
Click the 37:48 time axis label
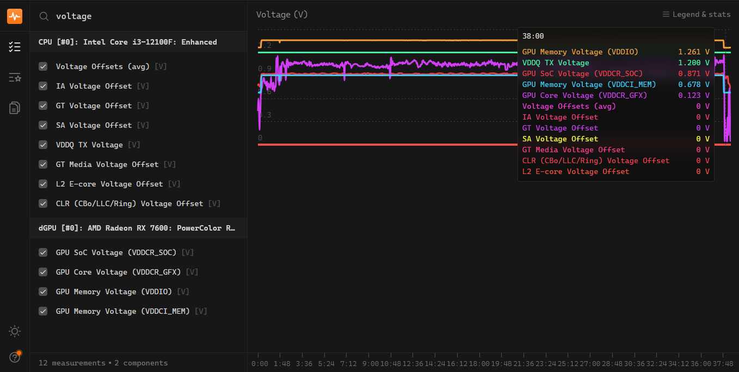pos(723,363)
